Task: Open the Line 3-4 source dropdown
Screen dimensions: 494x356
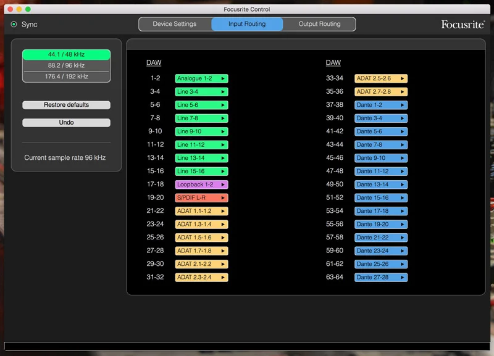Action: 202,91
